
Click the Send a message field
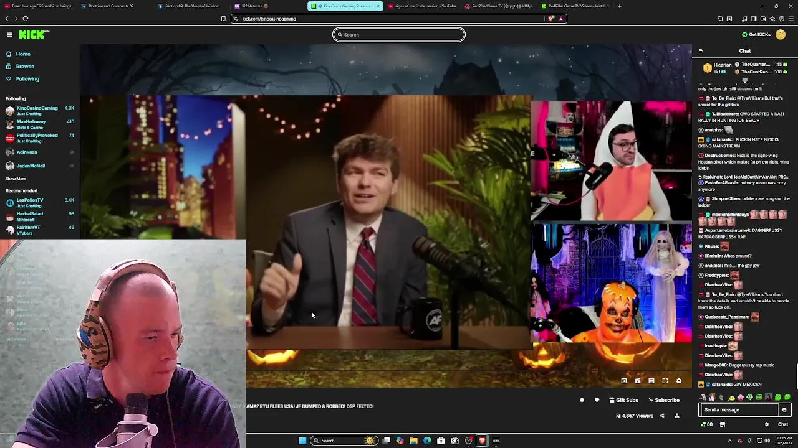[739, 410]
